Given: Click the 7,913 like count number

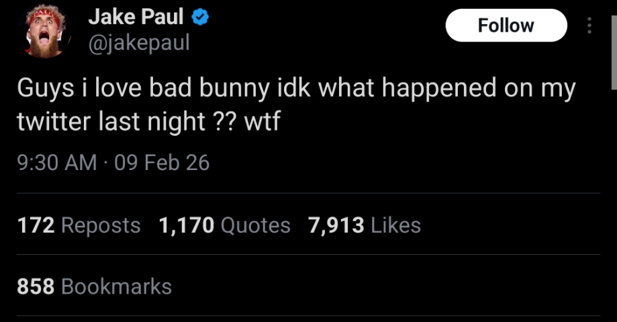Looking at the screenshot, I should 336,225.
